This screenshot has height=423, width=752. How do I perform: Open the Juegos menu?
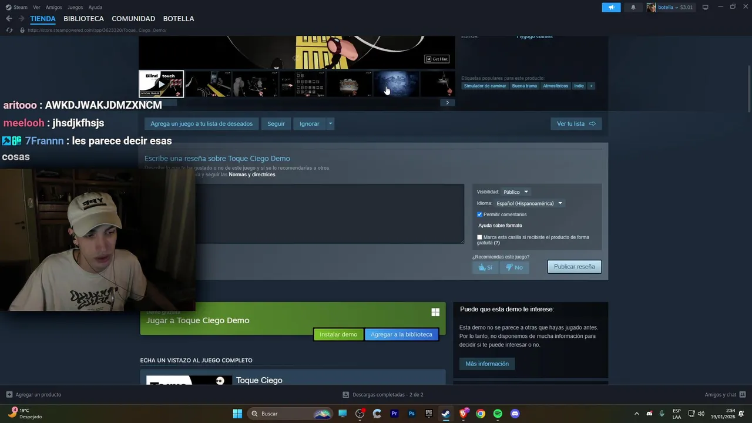(x=75, y=7)
